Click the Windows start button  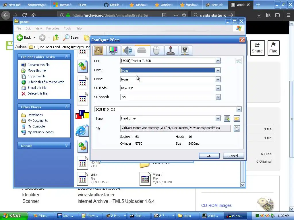coord(13,216)
